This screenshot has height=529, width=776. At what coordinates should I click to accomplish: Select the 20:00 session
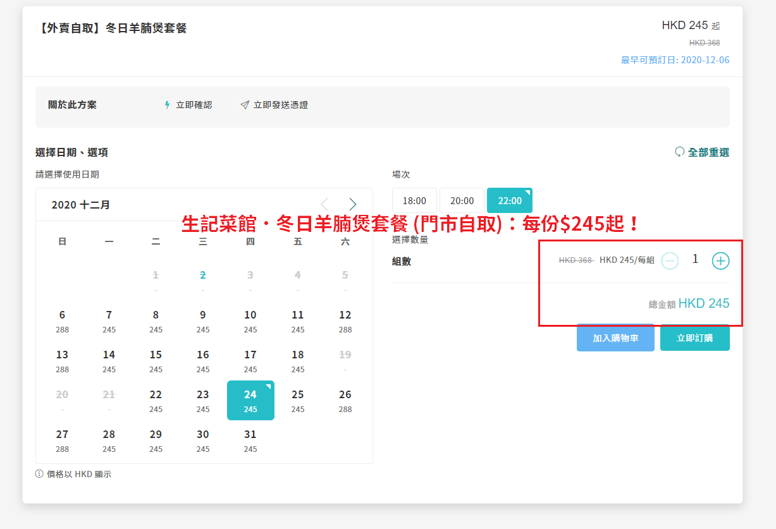[x=462, y=200]
